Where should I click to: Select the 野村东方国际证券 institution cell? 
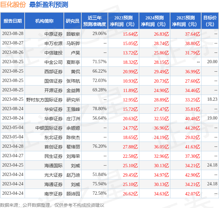point(44,99)
